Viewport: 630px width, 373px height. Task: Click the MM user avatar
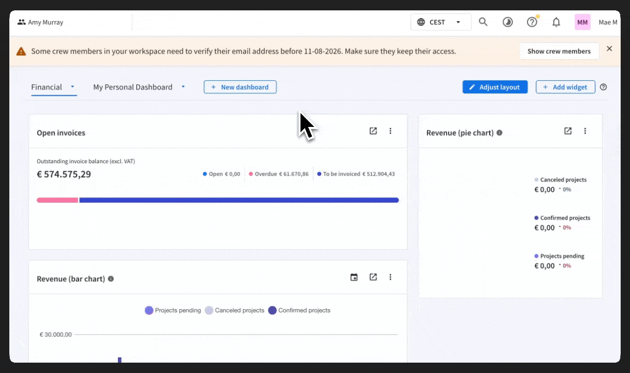[582, 22]
